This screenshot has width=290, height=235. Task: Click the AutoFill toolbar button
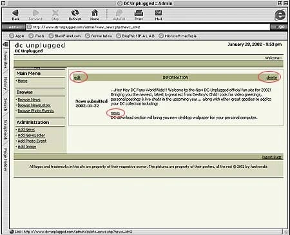click(x=119, y=15)
